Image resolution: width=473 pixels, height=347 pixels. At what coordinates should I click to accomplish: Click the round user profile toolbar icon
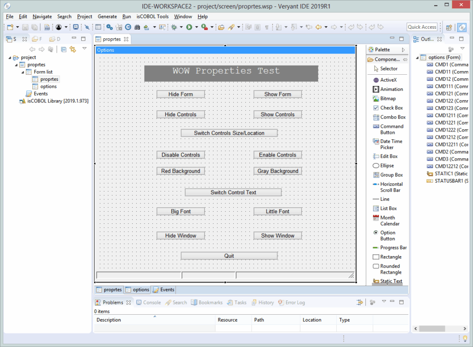click(59, 27)
